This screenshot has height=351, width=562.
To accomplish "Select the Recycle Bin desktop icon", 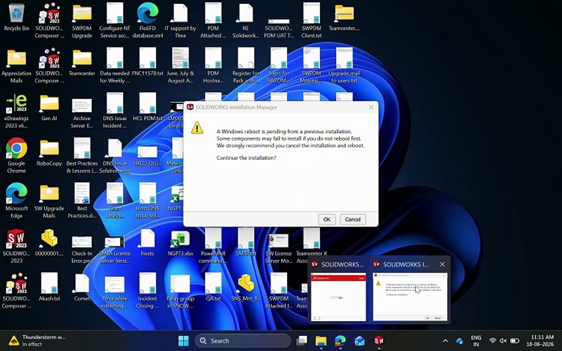I will [x=16, y=17].
